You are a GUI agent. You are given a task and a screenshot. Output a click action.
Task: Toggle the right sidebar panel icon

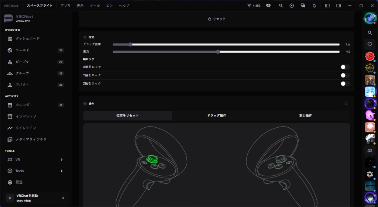coord(339,6)
